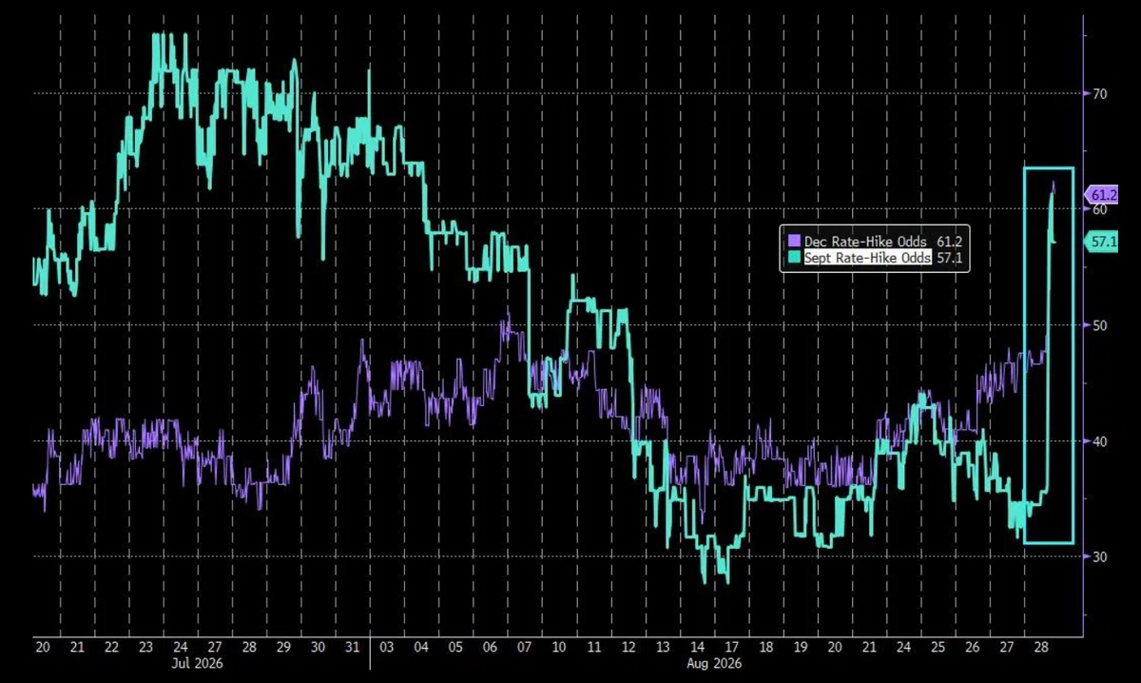Click the 40 y-axis tick label

click(x=1099, y=441)
